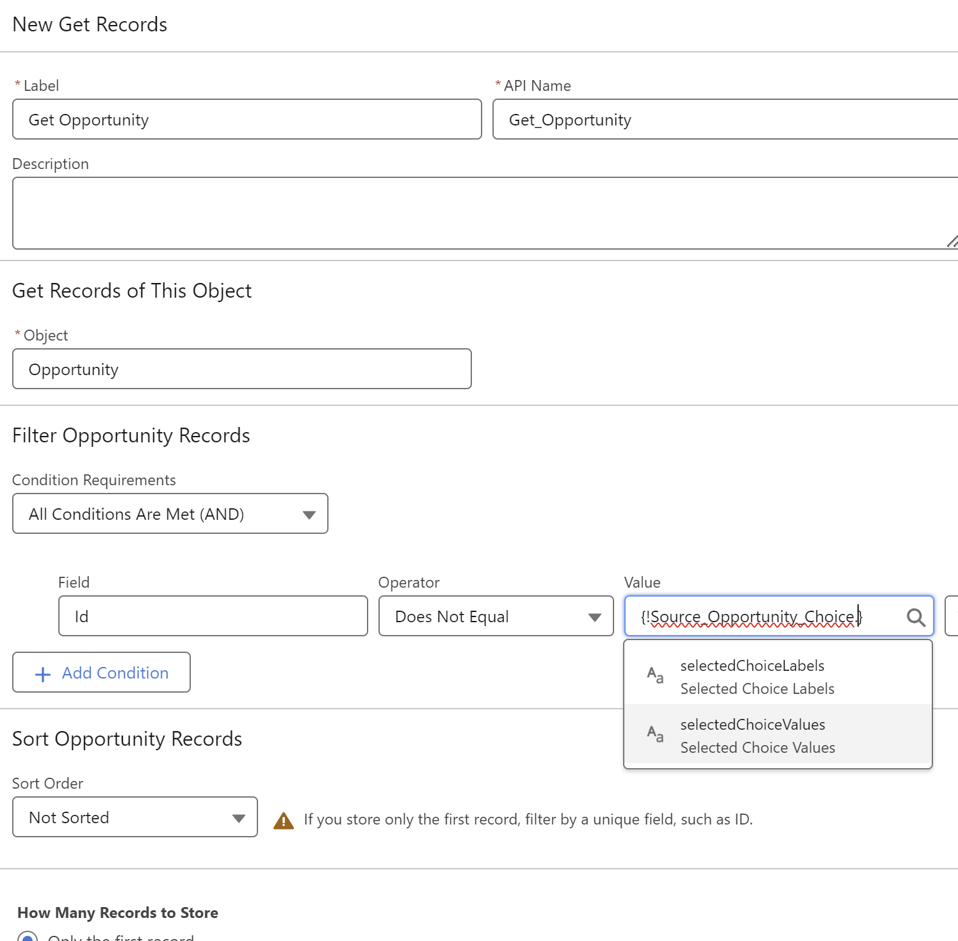This screenshot has height=941, width=958.
Task: Select 'Only the first record' radio button
Action: [x=28, y=937]
